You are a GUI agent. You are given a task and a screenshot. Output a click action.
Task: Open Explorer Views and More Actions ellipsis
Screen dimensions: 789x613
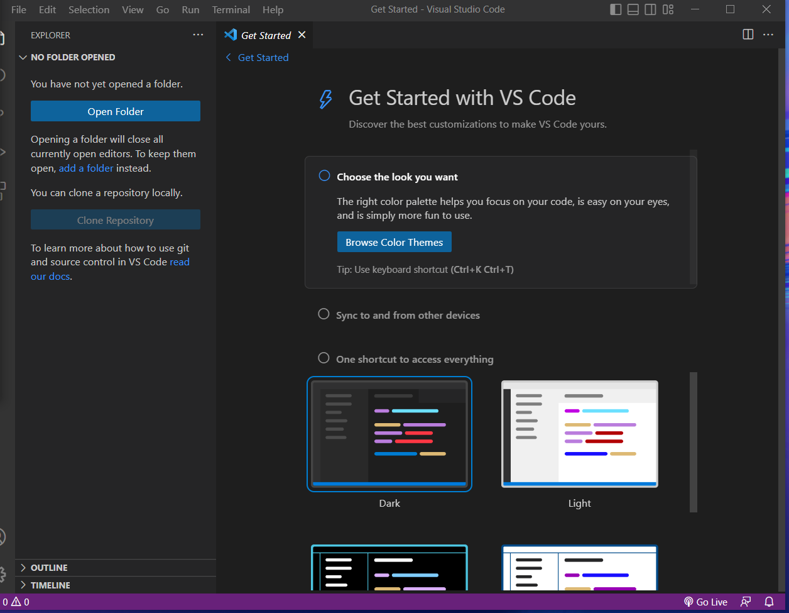click(199, 35)
